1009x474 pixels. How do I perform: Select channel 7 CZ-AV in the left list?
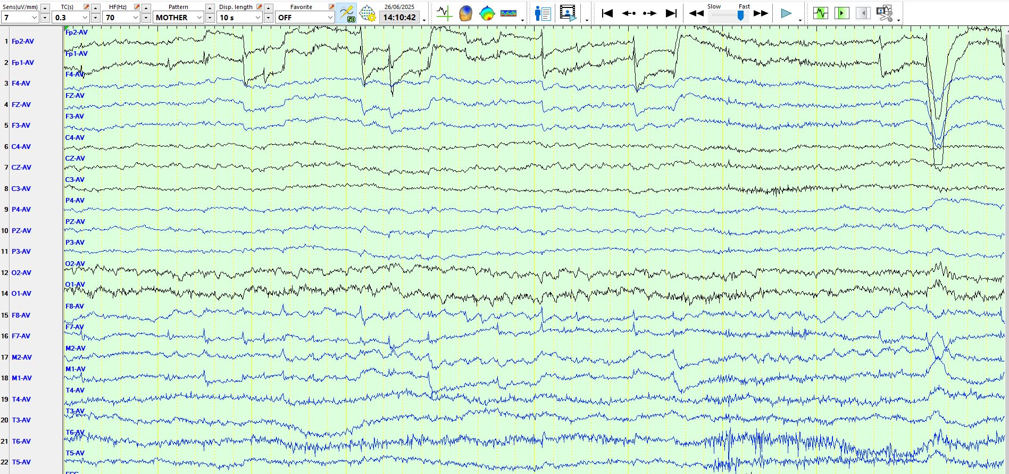21,168
